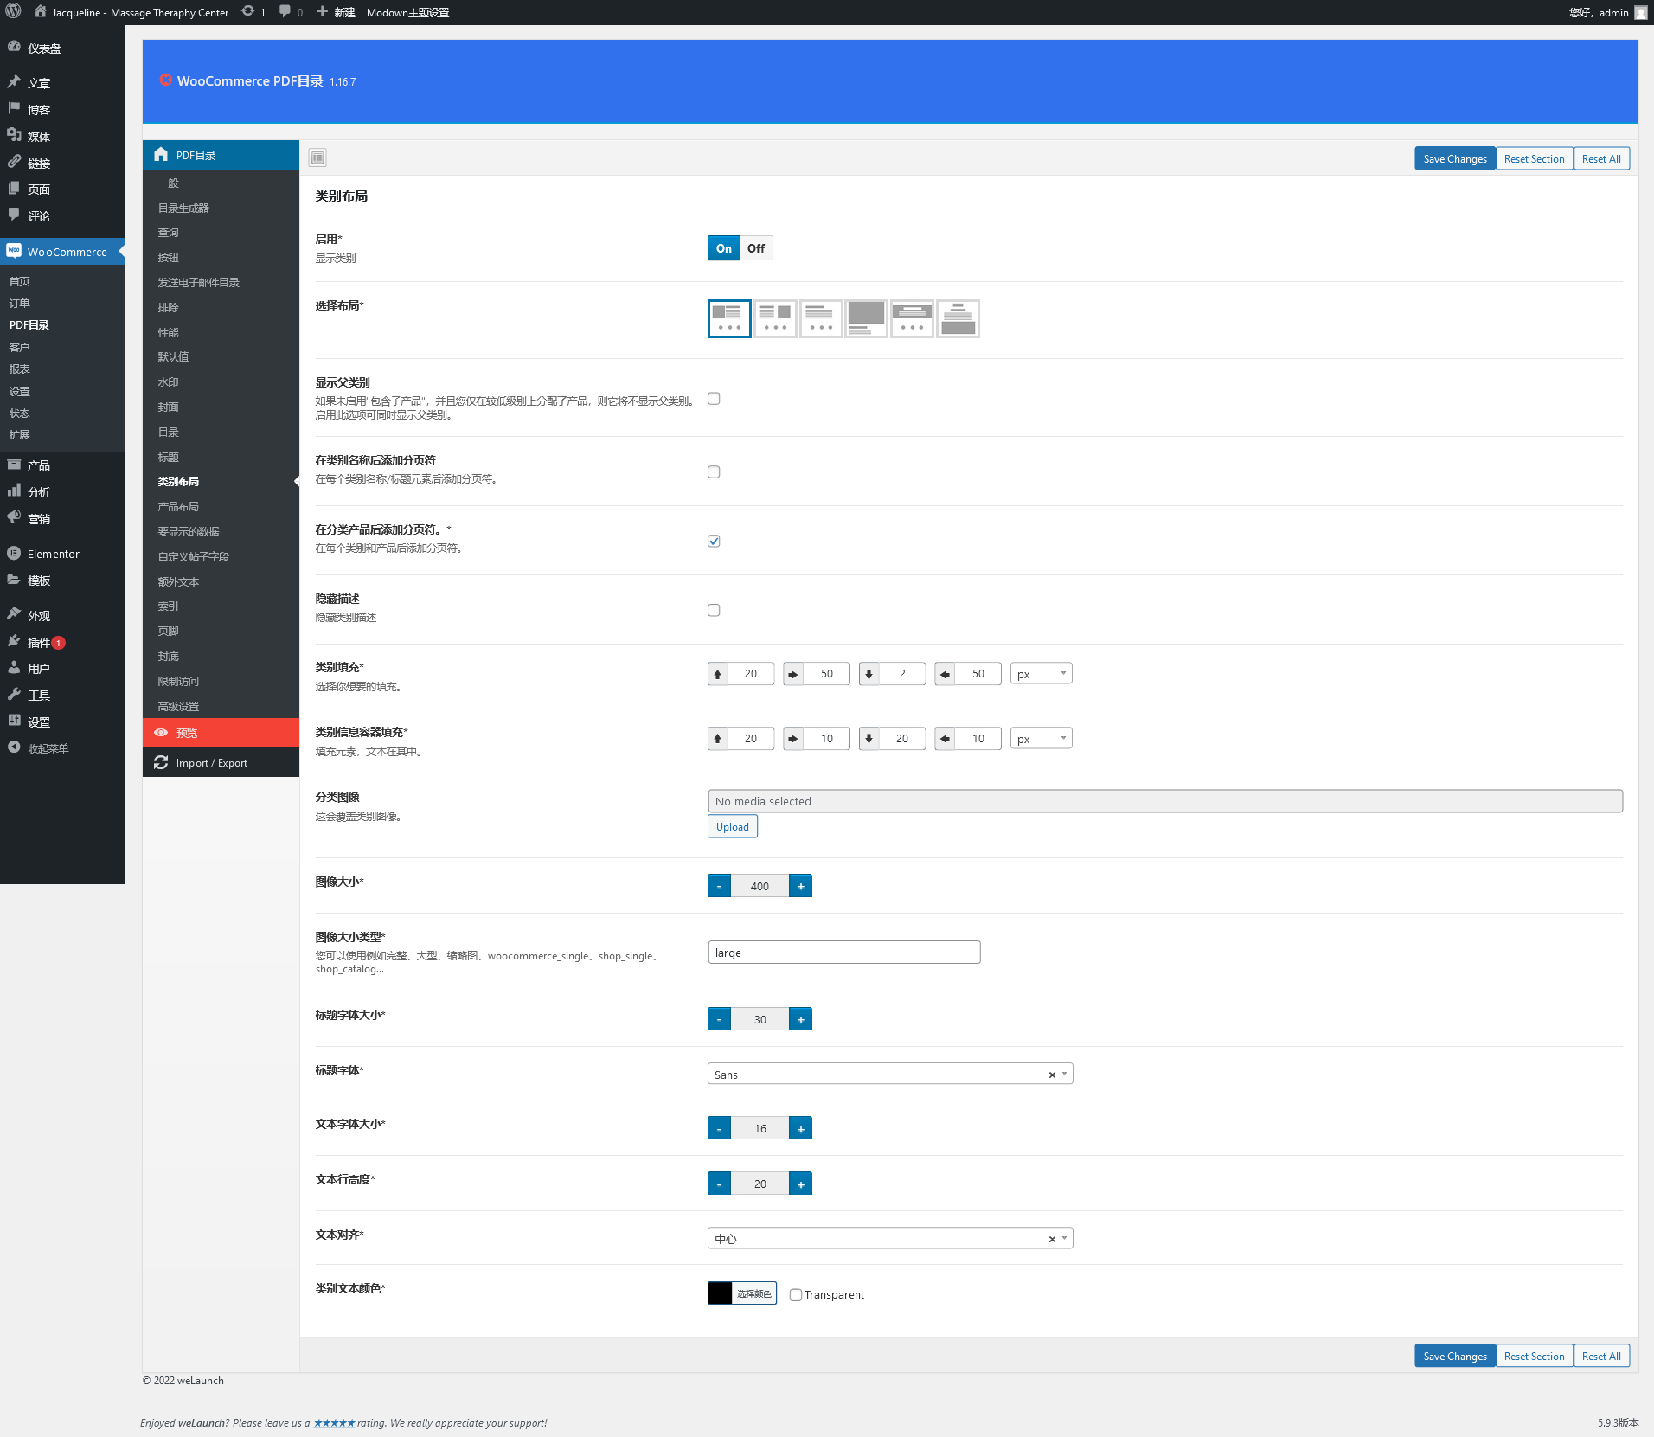Select the sixth category layout thumbnail
This screenshot has width=1654, height=1437.
pos(958,318)
